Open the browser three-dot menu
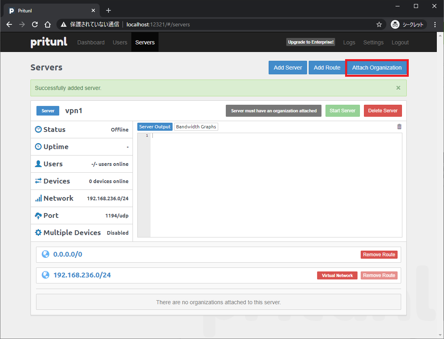 tap(435, 24)
